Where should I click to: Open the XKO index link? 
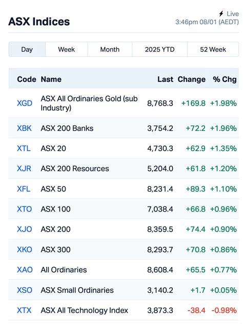point(25,250)
